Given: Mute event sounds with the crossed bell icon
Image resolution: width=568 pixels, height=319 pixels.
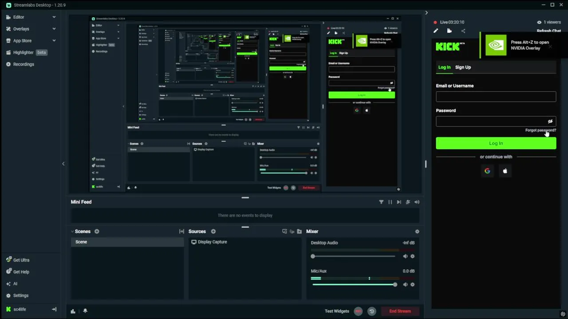Looking at the screenshot, I should coord(408,202).
